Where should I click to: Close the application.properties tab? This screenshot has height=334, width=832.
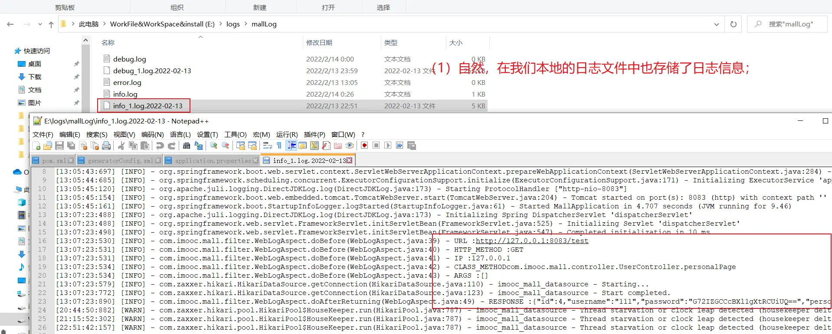255,161
